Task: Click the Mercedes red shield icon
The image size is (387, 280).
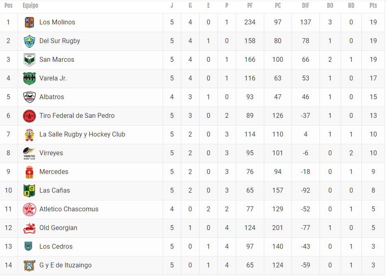Action: pyautogui.click(x=29, y=172)
